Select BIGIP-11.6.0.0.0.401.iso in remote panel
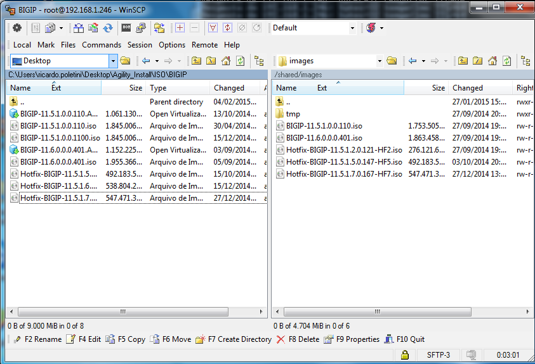Screen dimensions: 535x364 (x=324, y=138)
